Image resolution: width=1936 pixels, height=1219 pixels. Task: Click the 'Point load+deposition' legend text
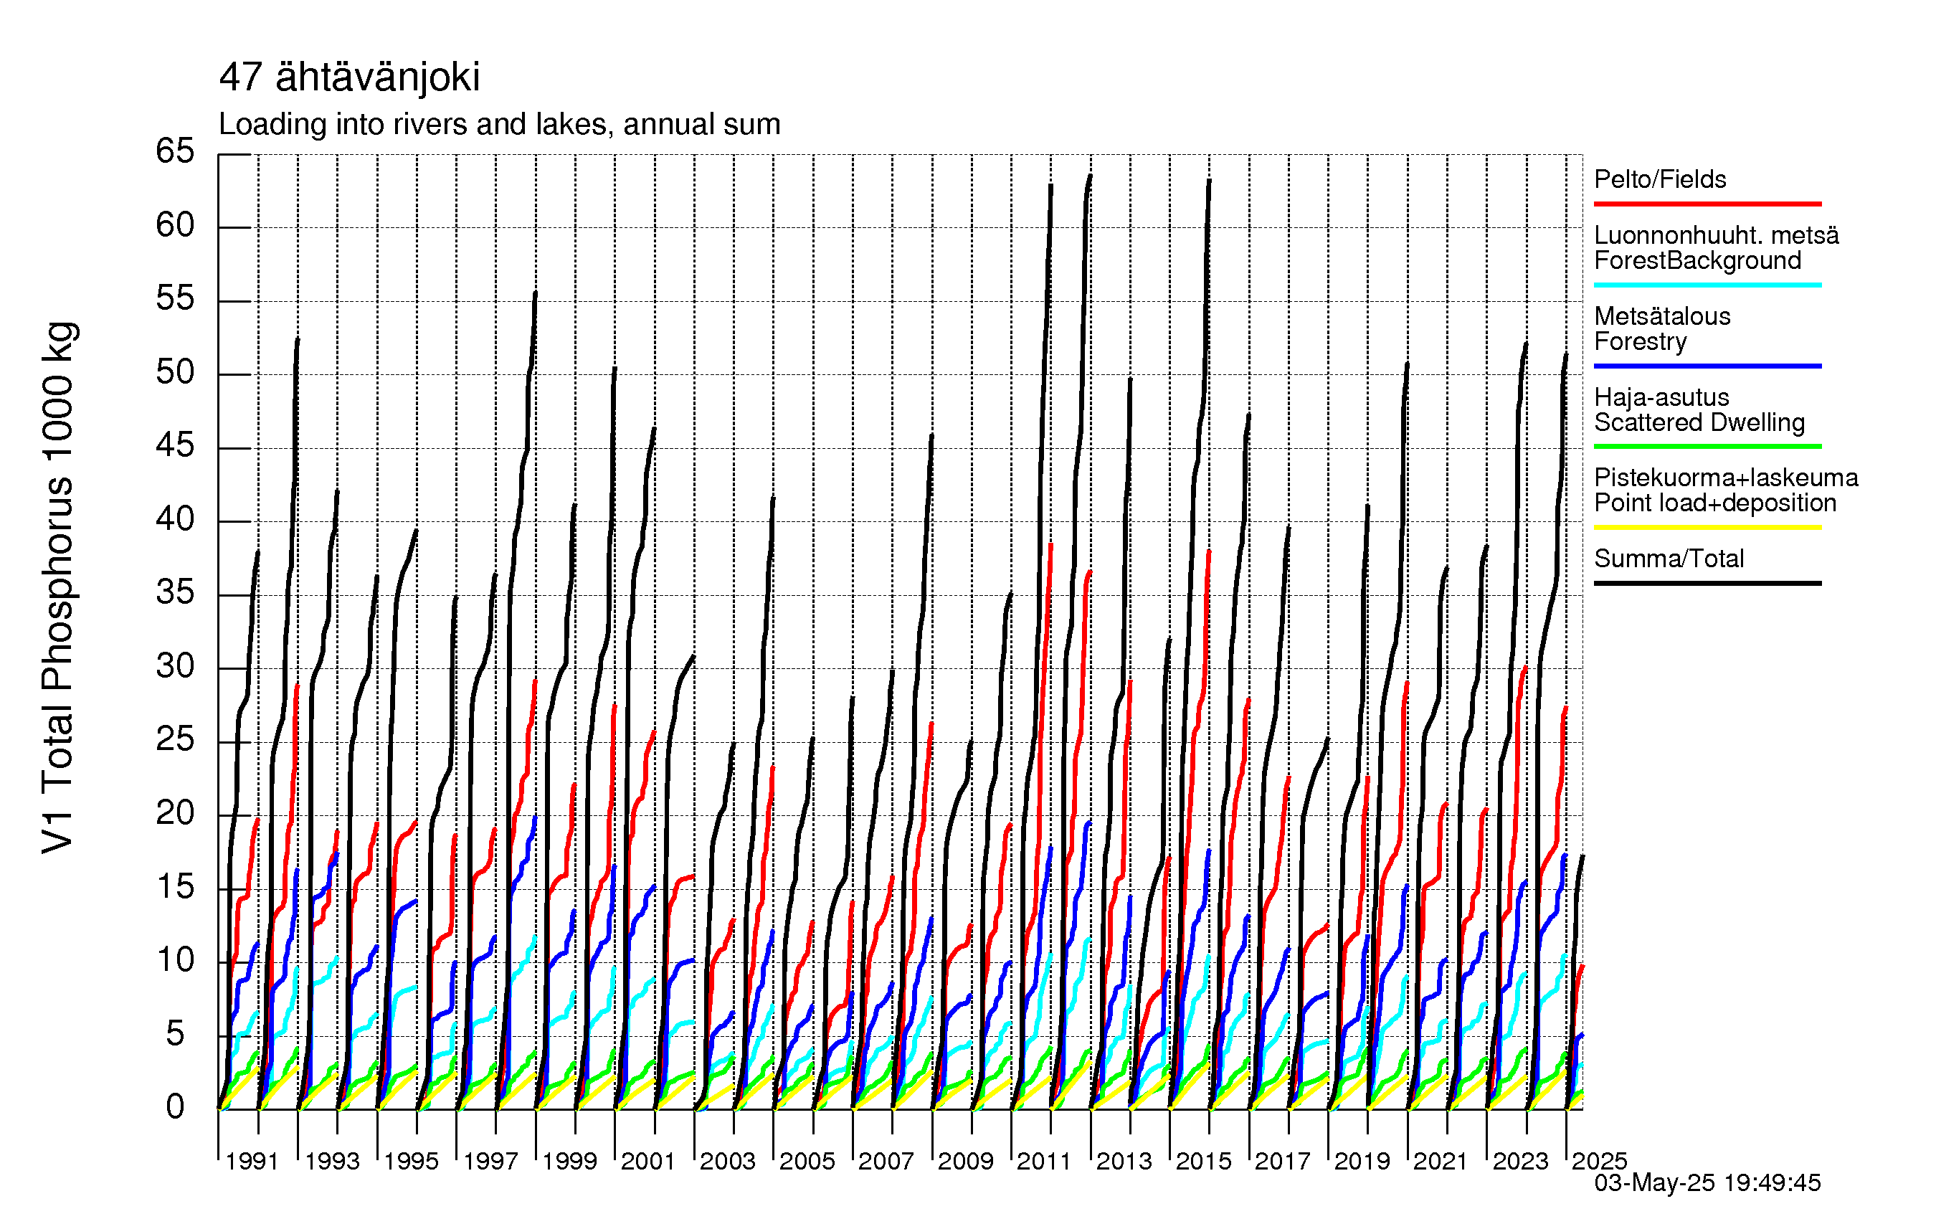(x=1715, y=503)
